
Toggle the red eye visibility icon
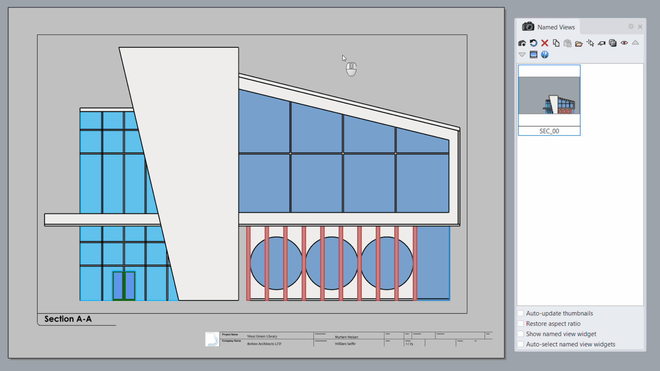pos(624,43)
